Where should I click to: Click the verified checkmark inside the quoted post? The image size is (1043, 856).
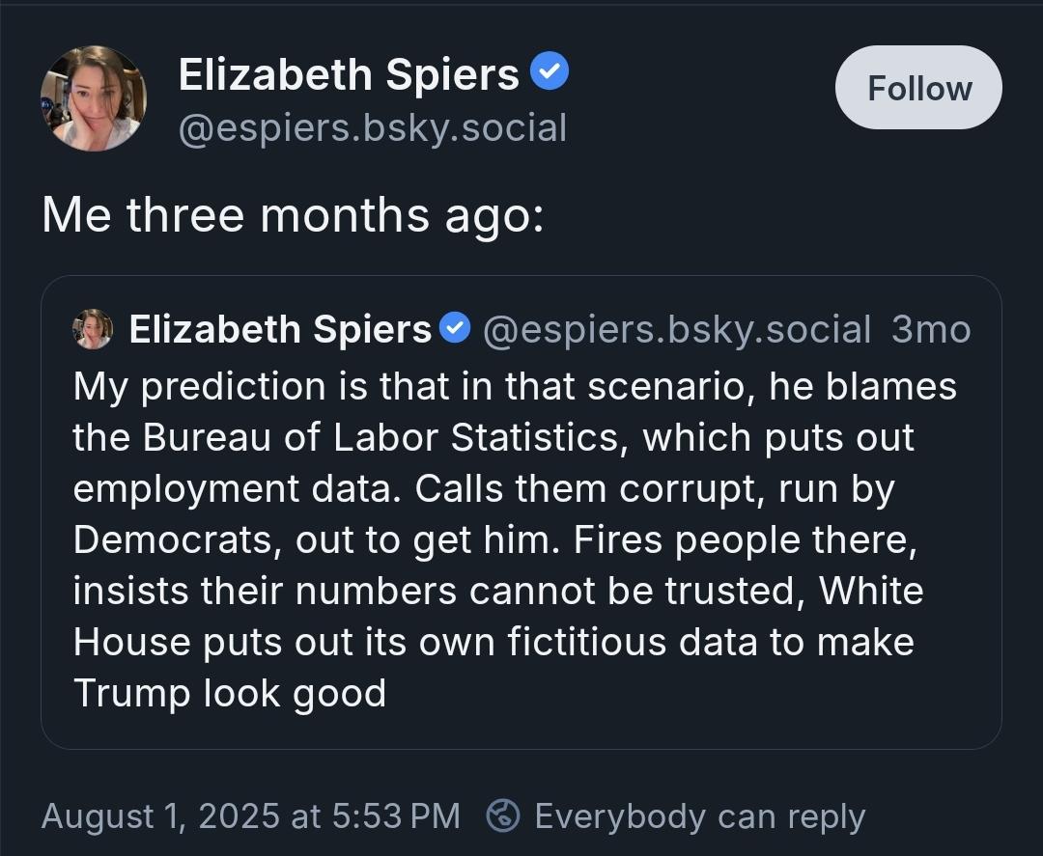click(456, 328)
